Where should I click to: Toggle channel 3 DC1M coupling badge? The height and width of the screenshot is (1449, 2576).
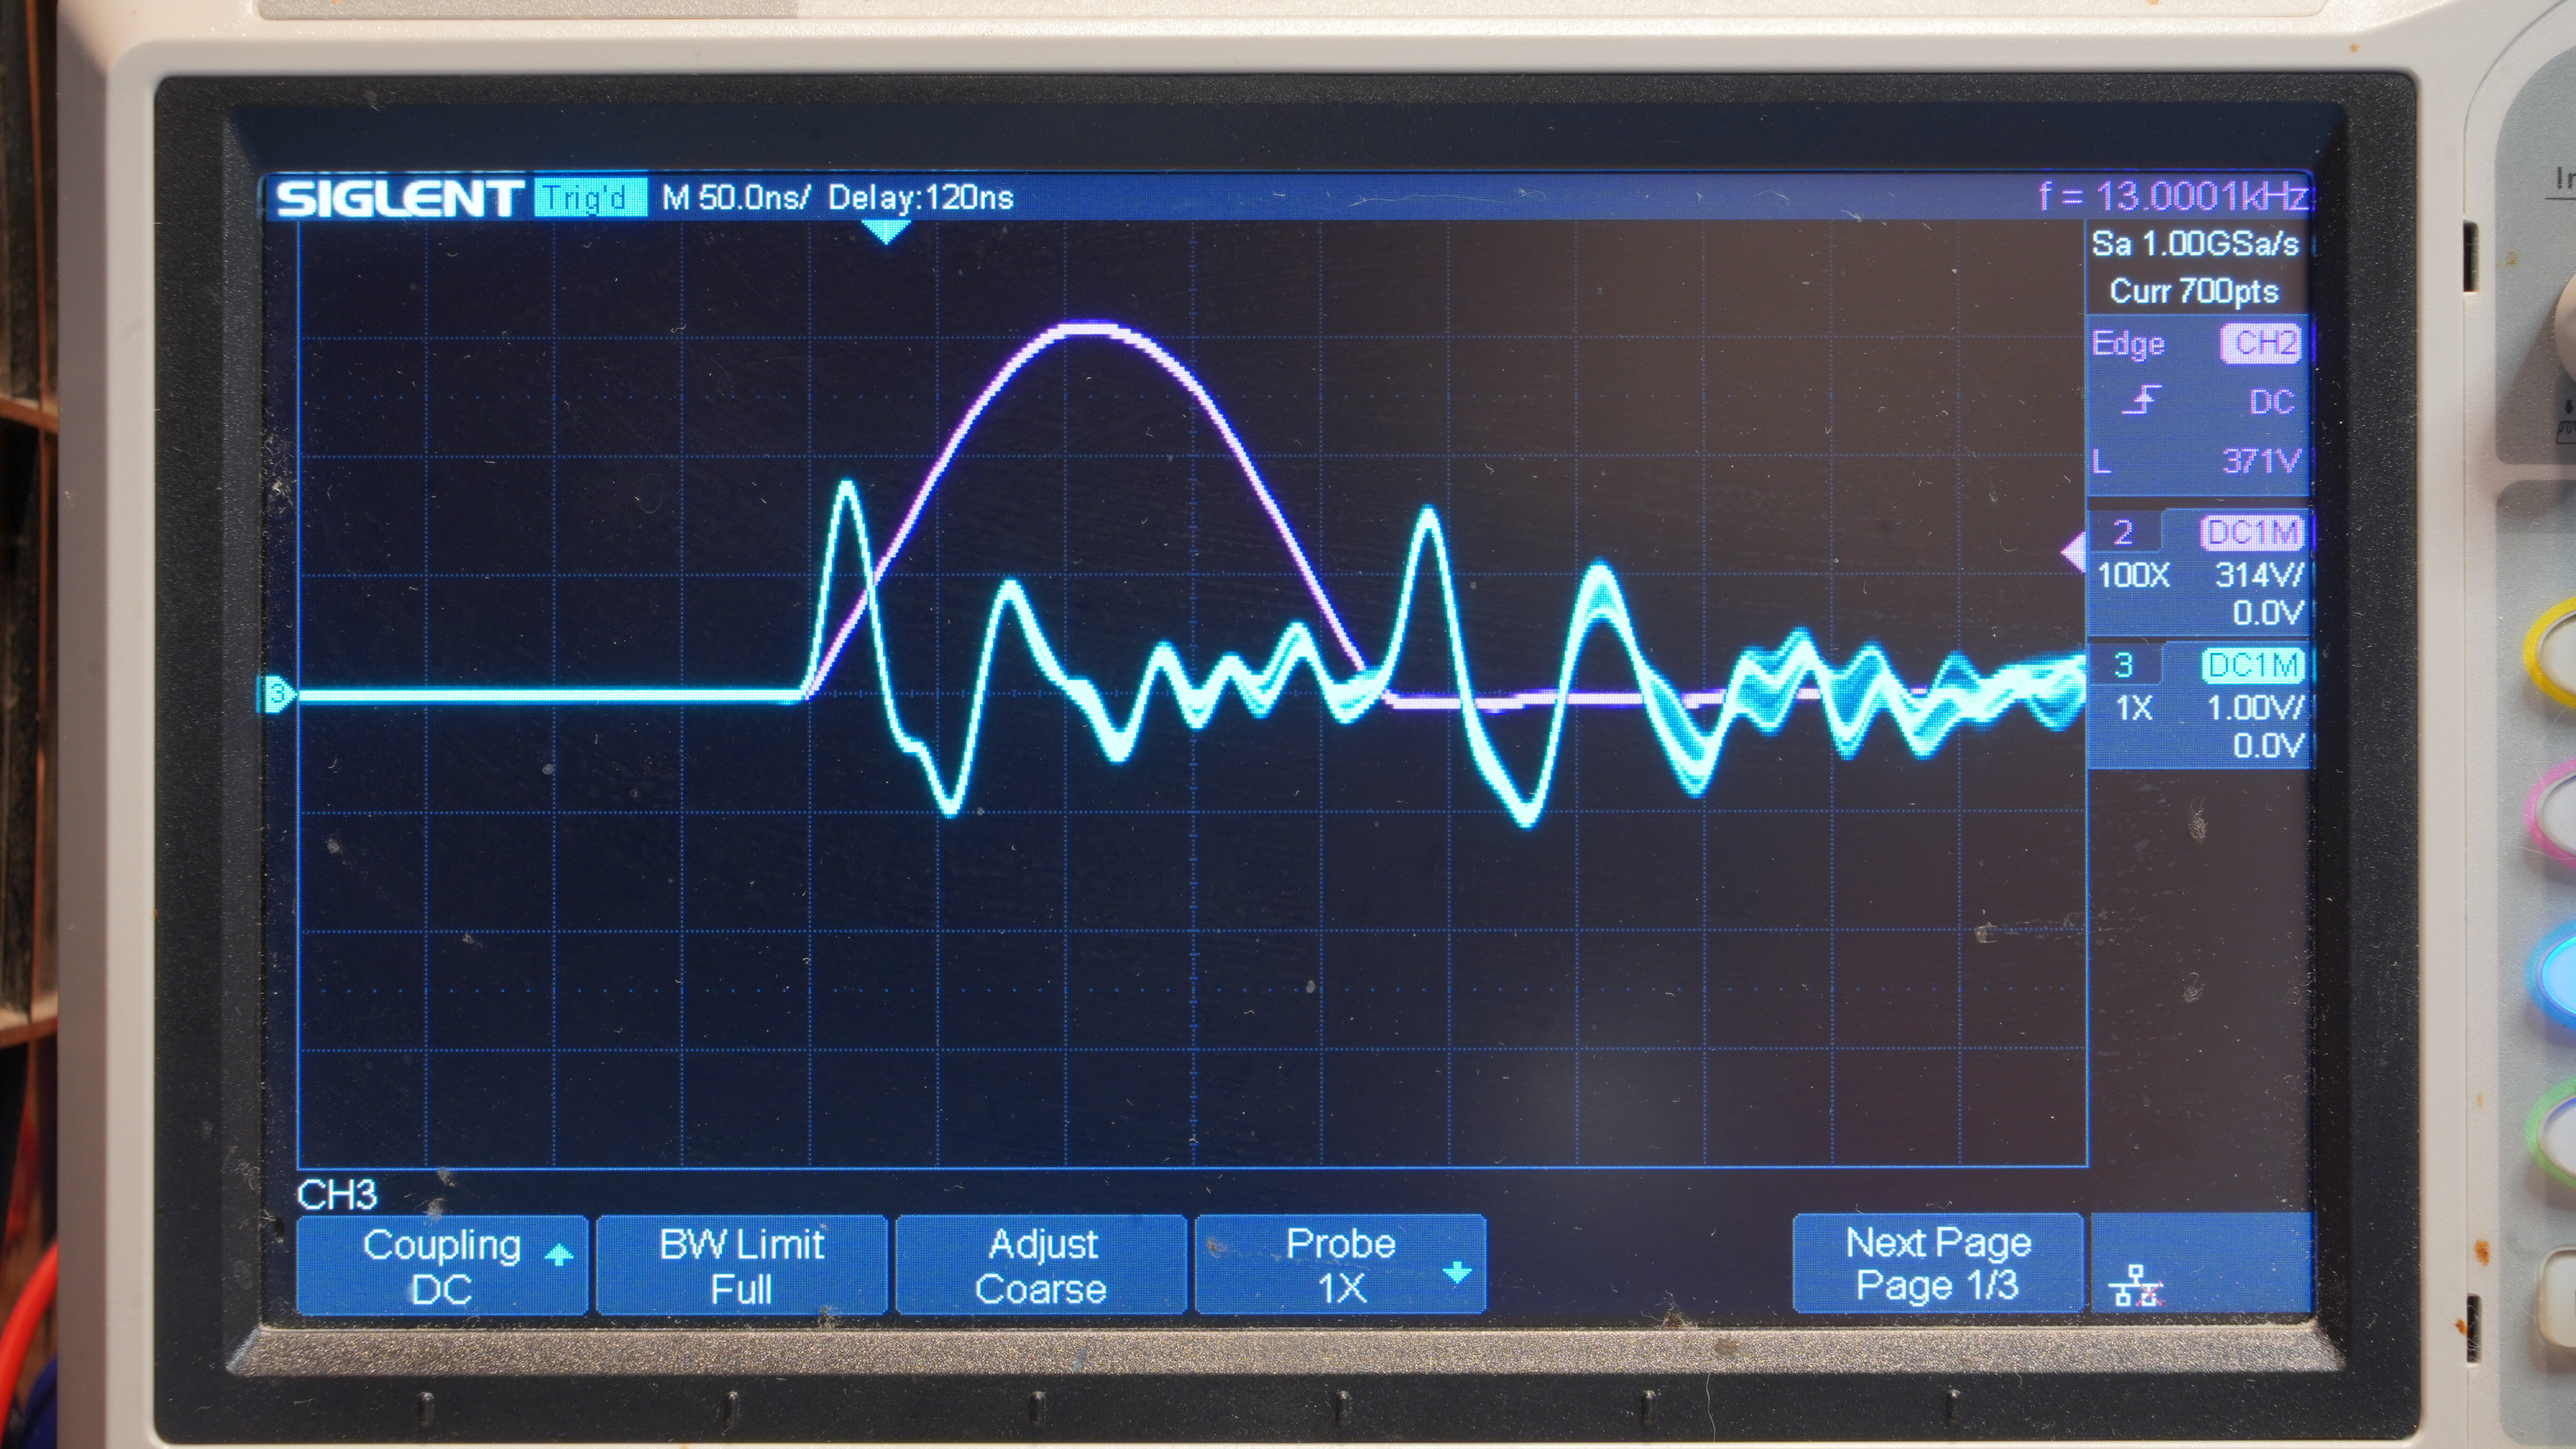coord(2252,665)
